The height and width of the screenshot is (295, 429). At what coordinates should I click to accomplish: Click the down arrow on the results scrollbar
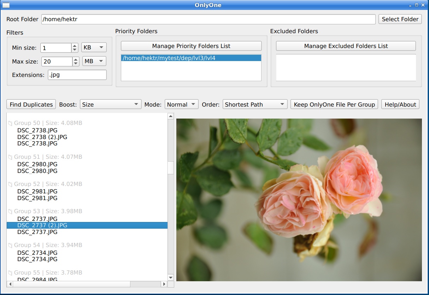pyautogui.click(x=171, y=277)
